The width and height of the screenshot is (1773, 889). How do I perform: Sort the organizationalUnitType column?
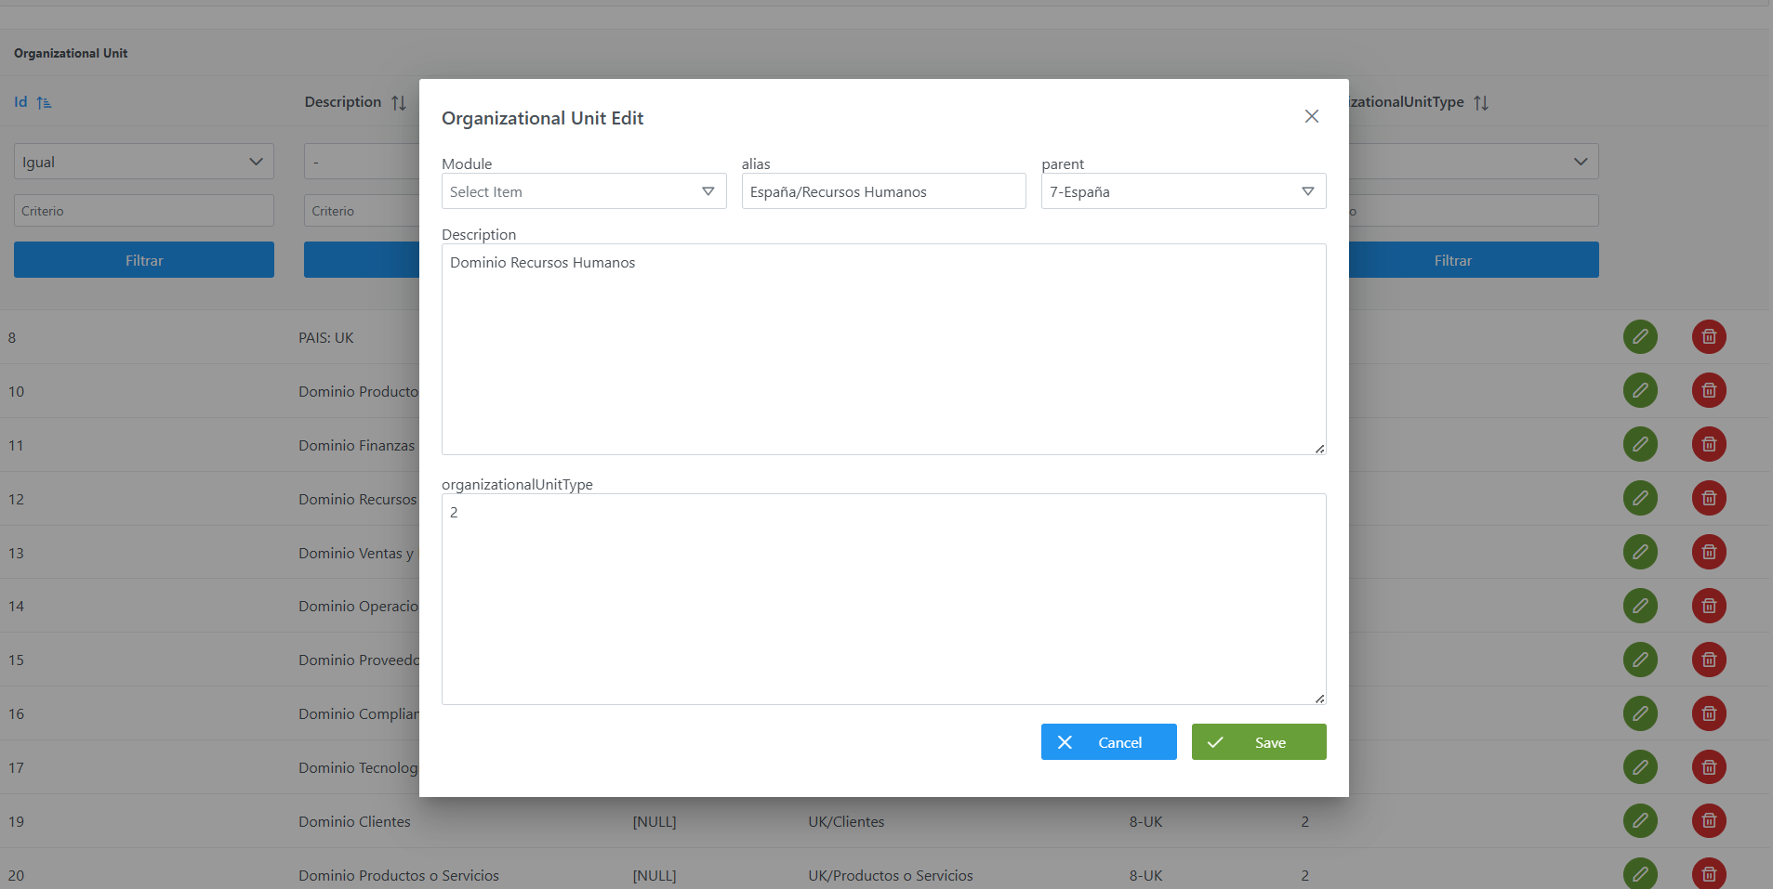(x=1481, y=103)
